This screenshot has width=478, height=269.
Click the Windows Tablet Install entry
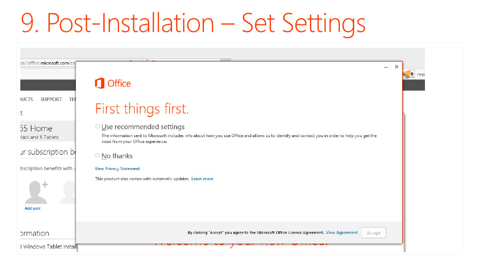point(49,247)
